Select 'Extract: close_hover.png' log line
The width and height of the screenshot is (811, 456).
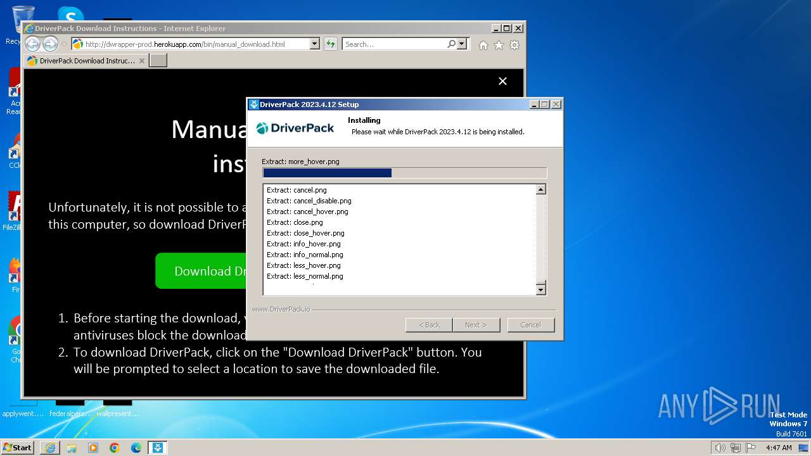(305, 233)
